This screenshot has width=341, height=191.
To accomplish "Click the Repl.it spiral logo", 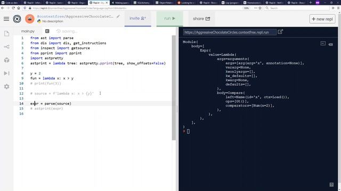I will pyautogui.click(x=17, y=19).
